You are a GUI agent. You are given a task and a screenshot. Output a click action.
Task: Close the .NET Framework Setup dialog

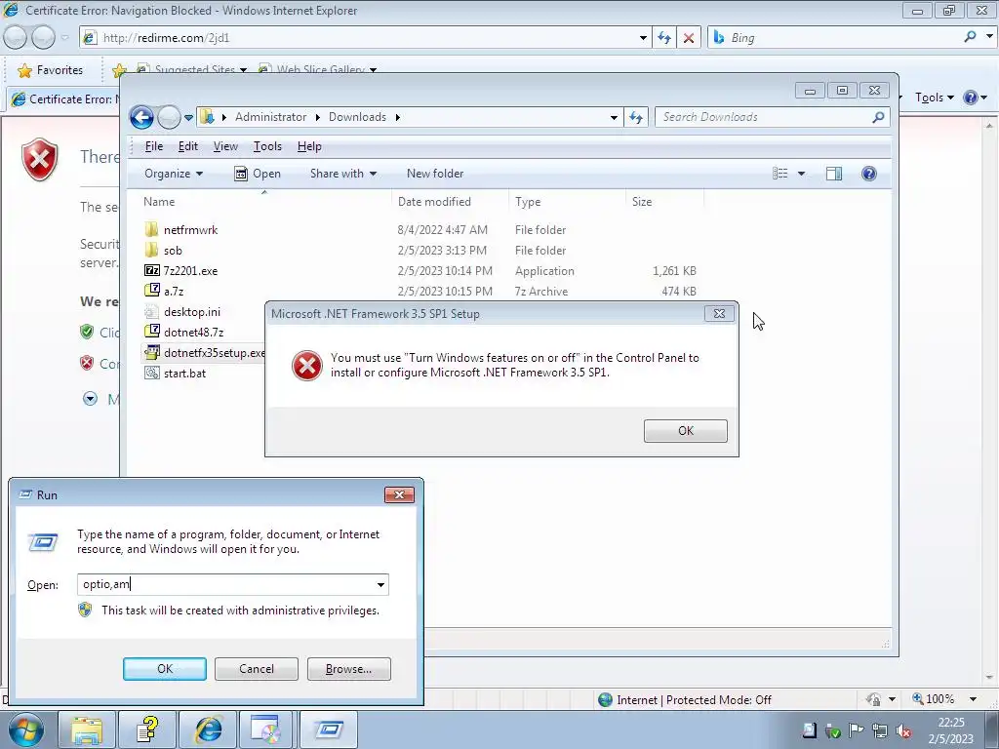(x=719, y=313)
